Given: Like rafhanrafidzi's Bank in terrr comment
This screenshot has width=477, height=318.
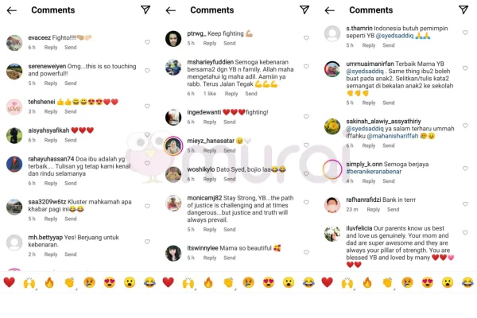Looking at the screenshot, I should 465,204.
